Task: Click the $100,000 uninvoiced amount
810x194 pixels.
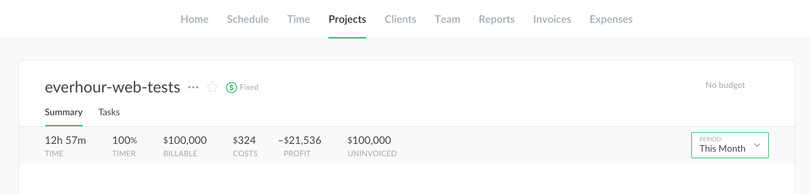Action: (x=369, y=140)
